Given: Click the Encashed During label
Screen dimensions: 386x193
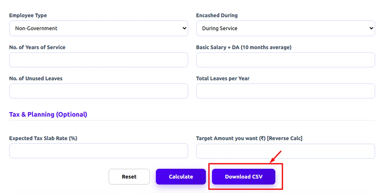Looking at the screenshot, I should click(x=216, y=15).
